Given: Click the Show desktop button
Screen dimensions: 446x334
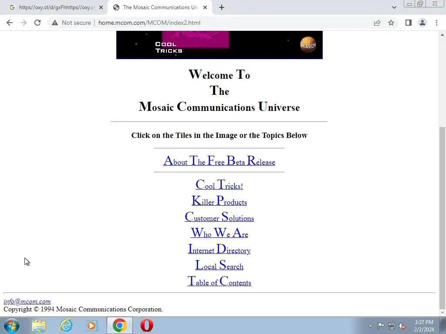Looking at the screenshot, I should click(x=443, y=325).
